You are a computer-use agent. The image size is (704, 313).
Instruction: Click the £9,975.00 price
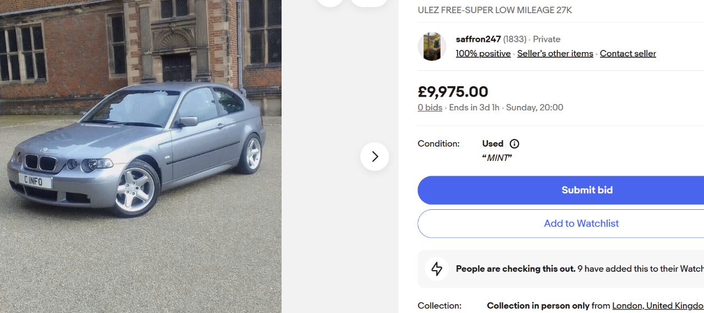click(453, 92)
